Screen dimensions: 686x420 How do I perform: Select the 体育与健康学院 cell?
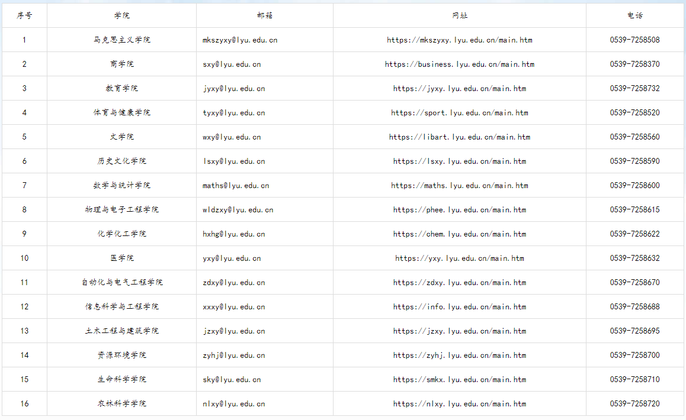click(121, 113)
